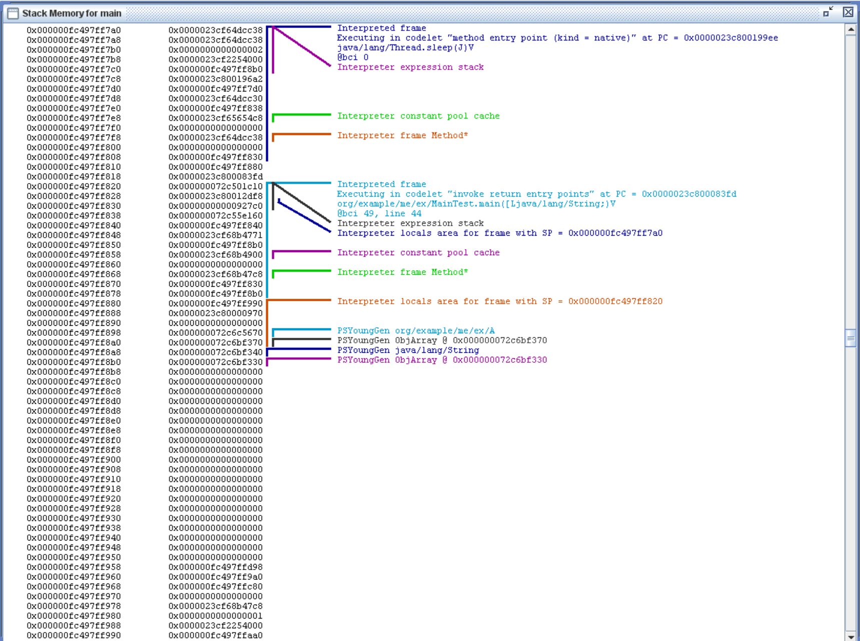Click 'PSYoungGen ObjArray @ 0x000000072c6bf330' annotation
Screen dimensions: 860x641
tap(442, 360)
